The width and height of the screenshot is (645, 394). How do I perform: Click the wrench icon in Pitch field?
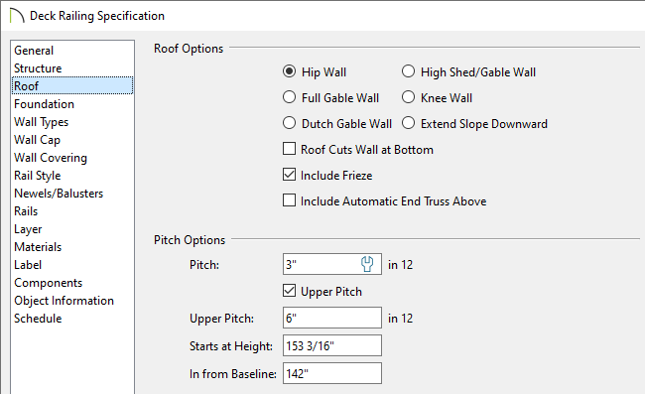tap(367, 264)
